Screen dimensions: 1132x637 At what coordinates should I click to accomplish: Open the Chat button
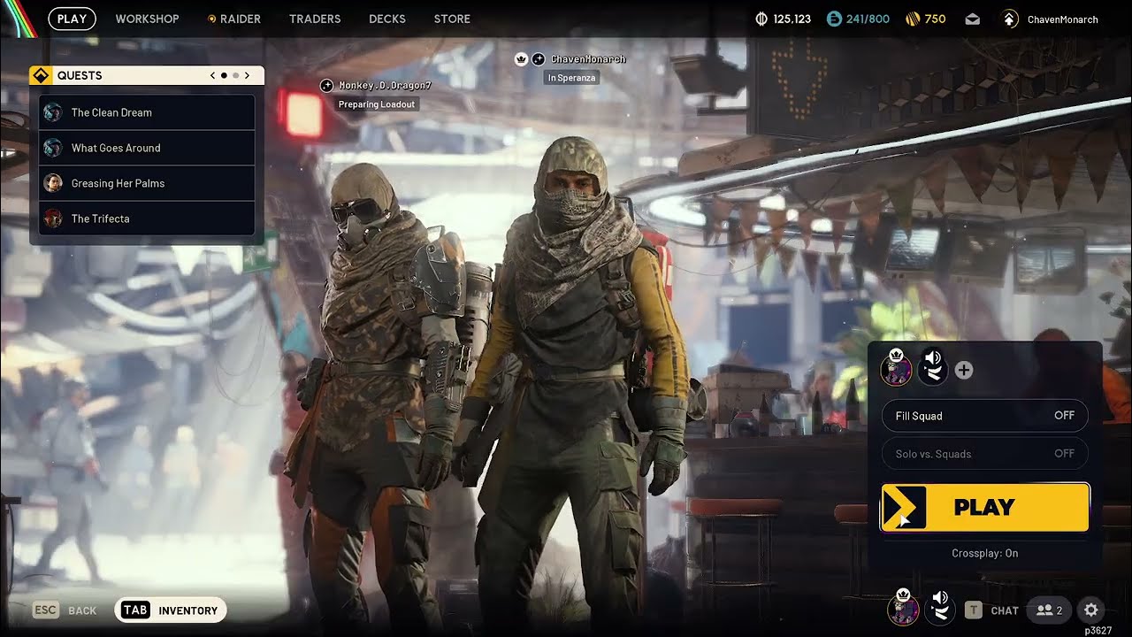coord(991,610)
